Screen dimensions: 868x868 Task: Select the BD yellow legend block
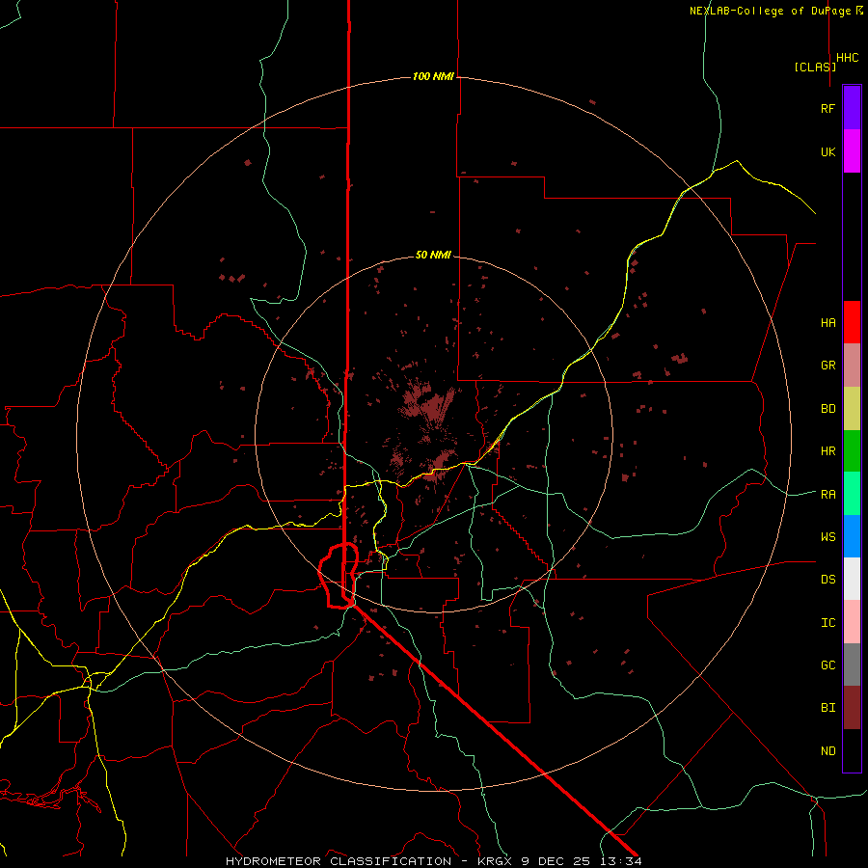[x=852, y=409]
